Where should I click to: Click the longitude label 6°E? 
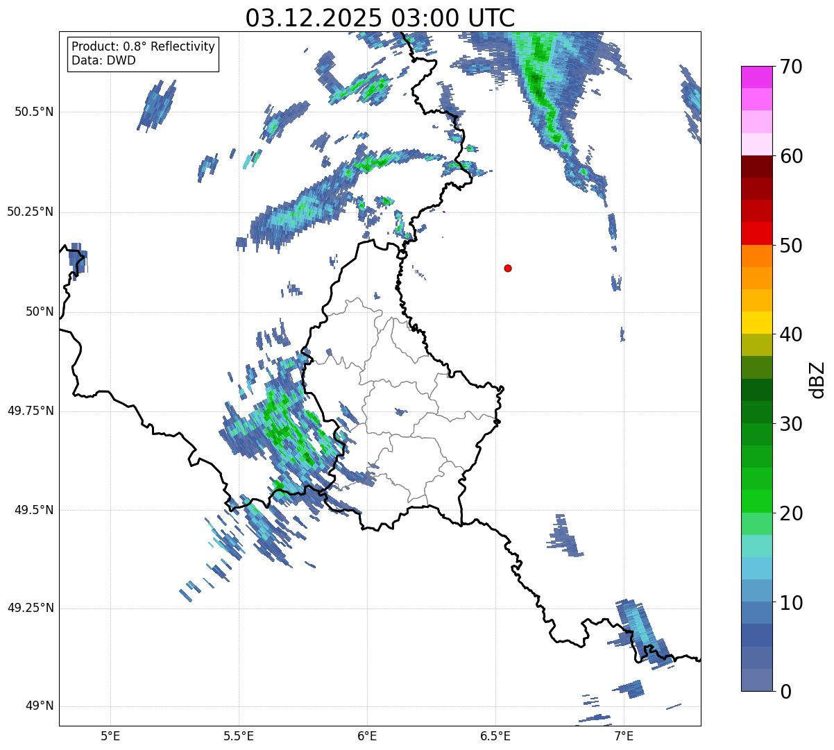pyautogui.click(x=367, y=735)
